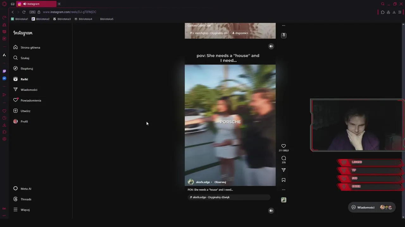The image size is (405, 227).
Task: Click the instagram.com address bar
Action: (70, 12)
